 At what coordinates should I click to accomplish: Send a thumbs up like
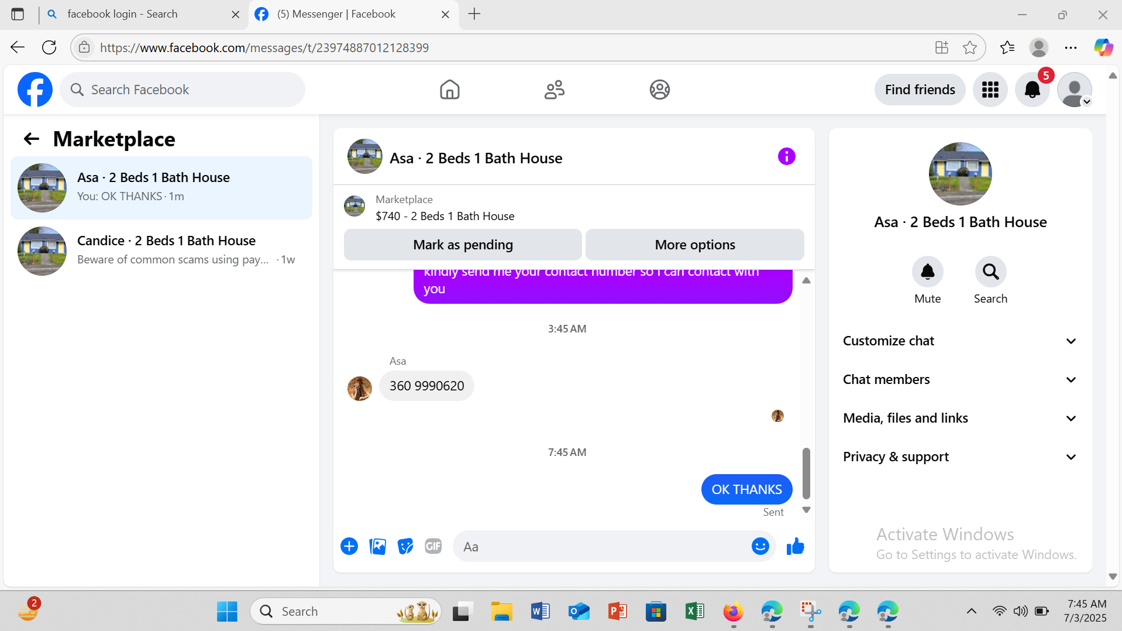(x=795, y=546)
